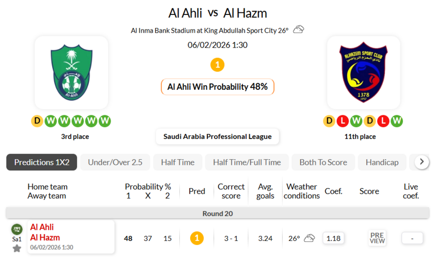Switch to the Under/Over 2.5 tab
Screen dimensions: 434x263
pos(115,162)
